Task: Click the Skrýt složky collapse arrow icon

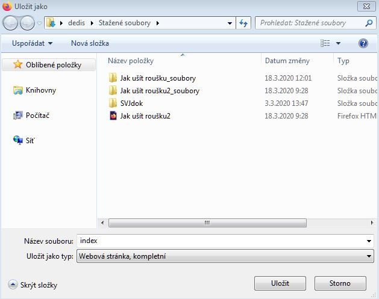Action: [13, 285]
